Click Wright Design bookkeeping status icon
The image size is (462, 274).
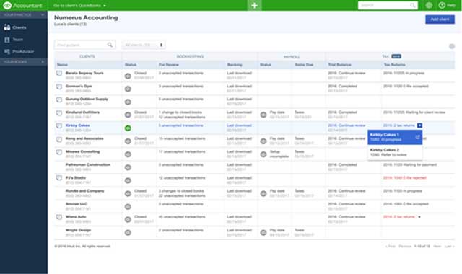click(128, 233)
